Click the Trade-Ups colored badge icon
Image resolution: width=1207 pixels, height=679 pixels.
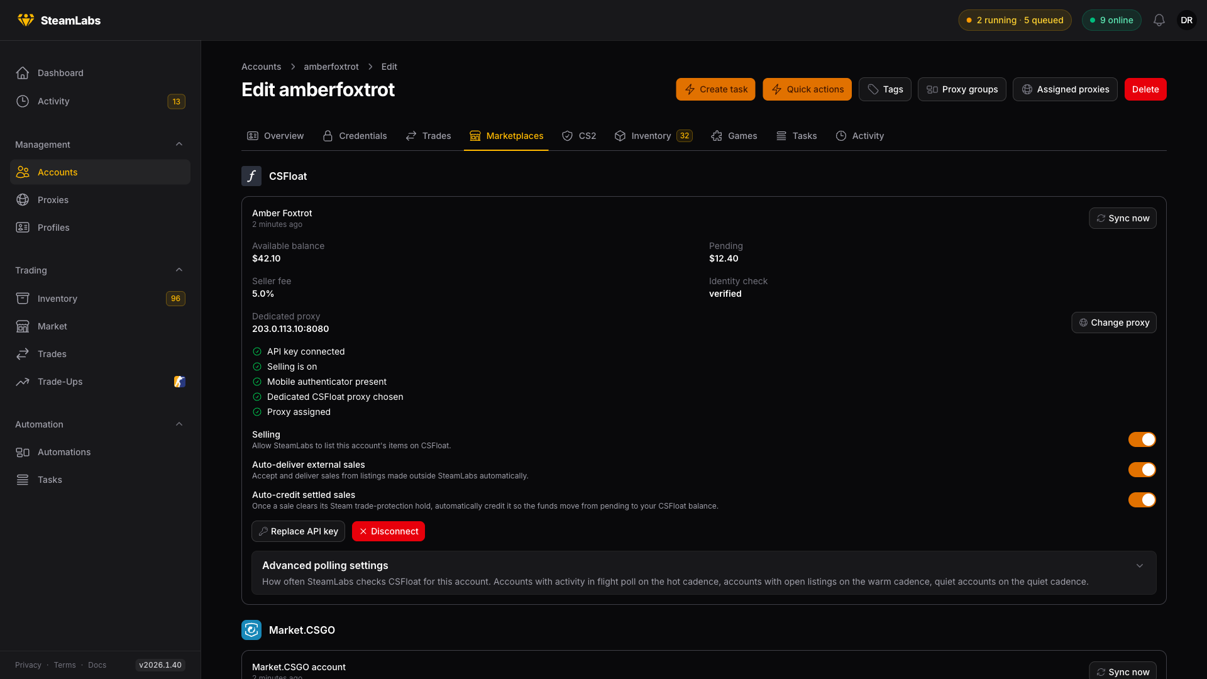(x=179, y=382)
